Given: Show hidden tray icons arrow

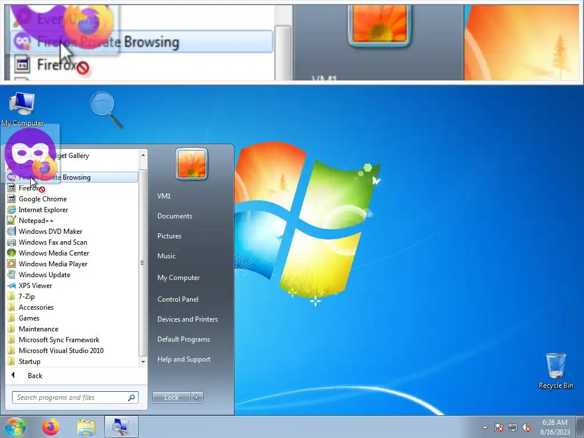Looking at the screenshot, I should (x=485, y=427).
